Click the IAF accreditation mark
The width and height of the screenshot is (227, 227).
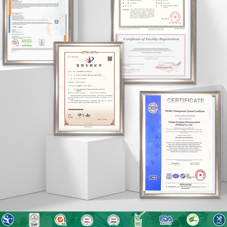pos(176,176)
